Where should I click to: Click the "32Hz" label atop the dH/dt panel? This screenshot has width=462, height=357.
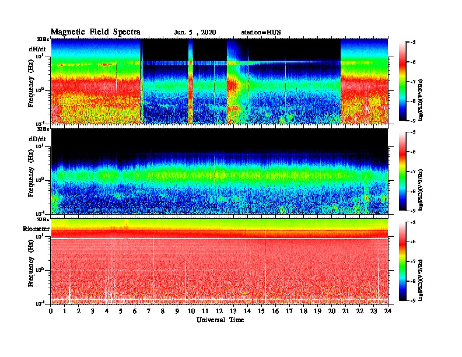point(43,38)
